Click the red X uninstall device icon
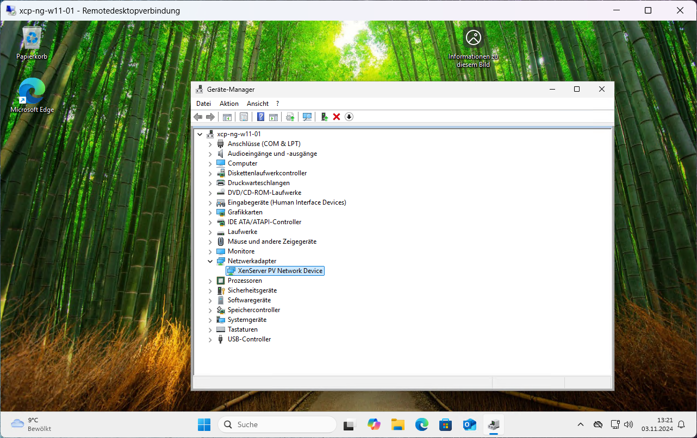The height and width of the screenshot is (438, 697). point(337,117)
